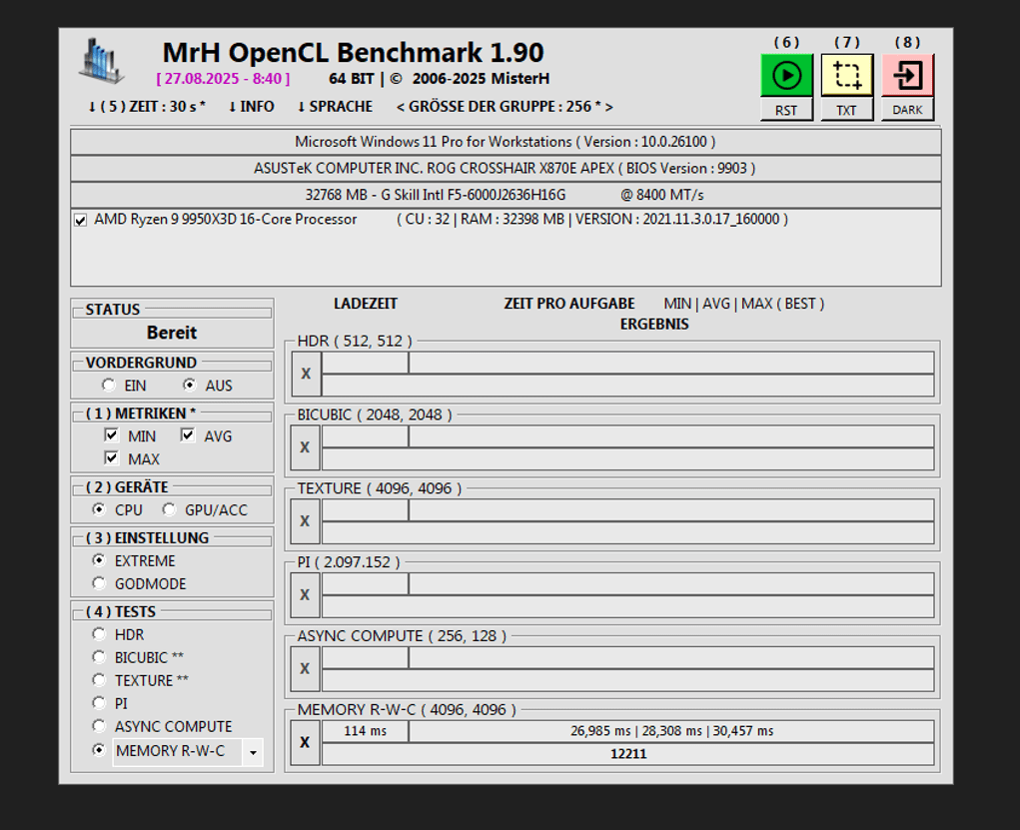1020x830 pixels.
Task: Select the GPU/ACC device radio button
Action: pyautogui.click(x=169, y=509)
